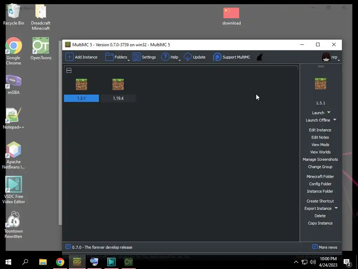Show hidden system tray icons
This screenshot has width=358, height=269.
[296, 262]
